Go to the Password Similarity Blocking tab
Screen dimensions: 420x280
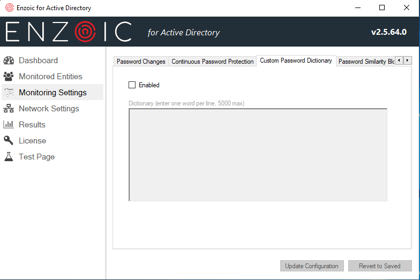click(x=365, y=62)
